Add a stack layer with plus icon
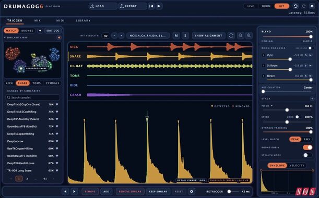The image size is (319, 198). click(x=312, y=98)
